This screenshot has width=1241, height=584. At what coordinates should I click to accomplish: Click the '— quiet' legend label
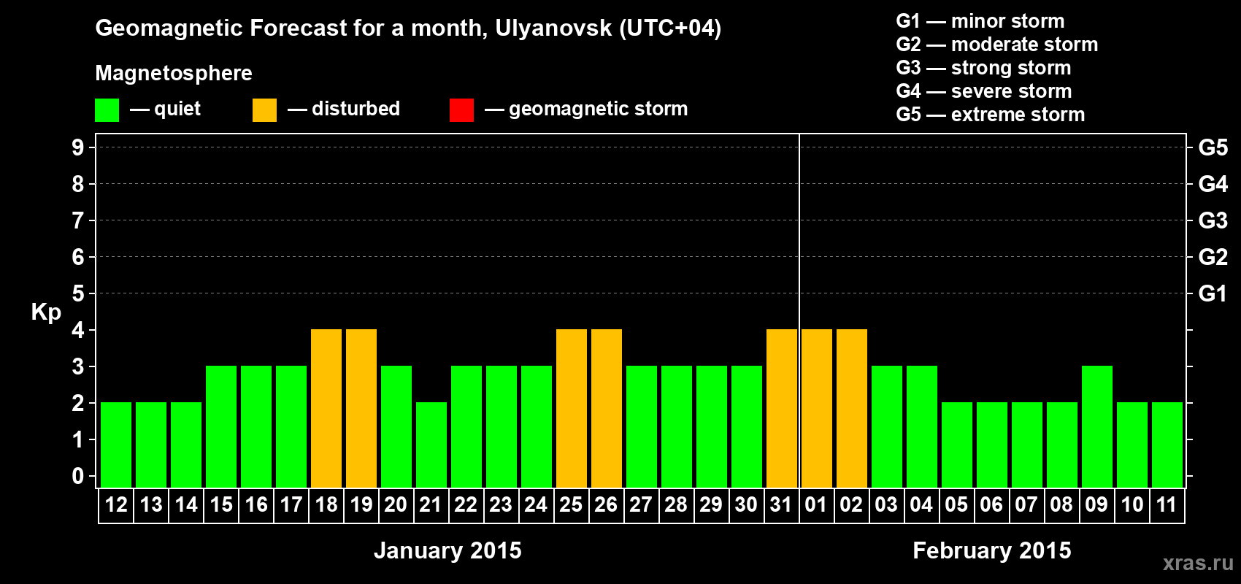[x=166, y=109]
